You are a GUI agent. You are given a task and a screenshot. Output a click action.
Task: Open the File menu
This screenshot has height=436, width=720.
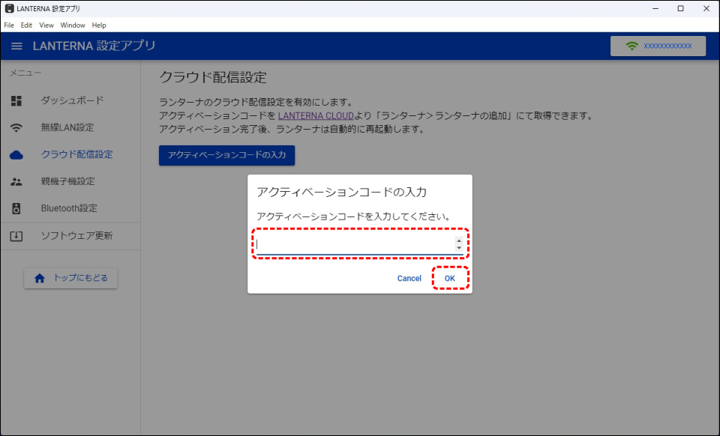click(x=9, y=25)
